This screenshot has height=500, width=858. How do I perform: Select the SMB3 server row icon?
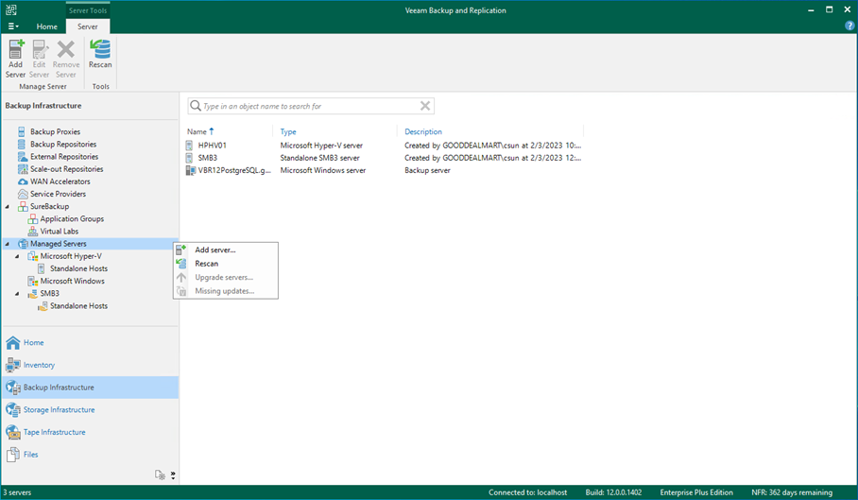[189, 158]
